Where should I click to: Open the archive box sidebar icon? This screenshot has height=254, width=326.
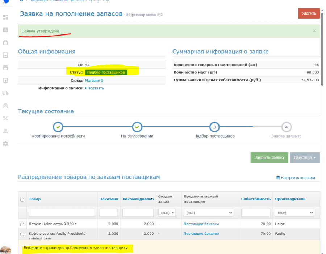pos(5,55)
